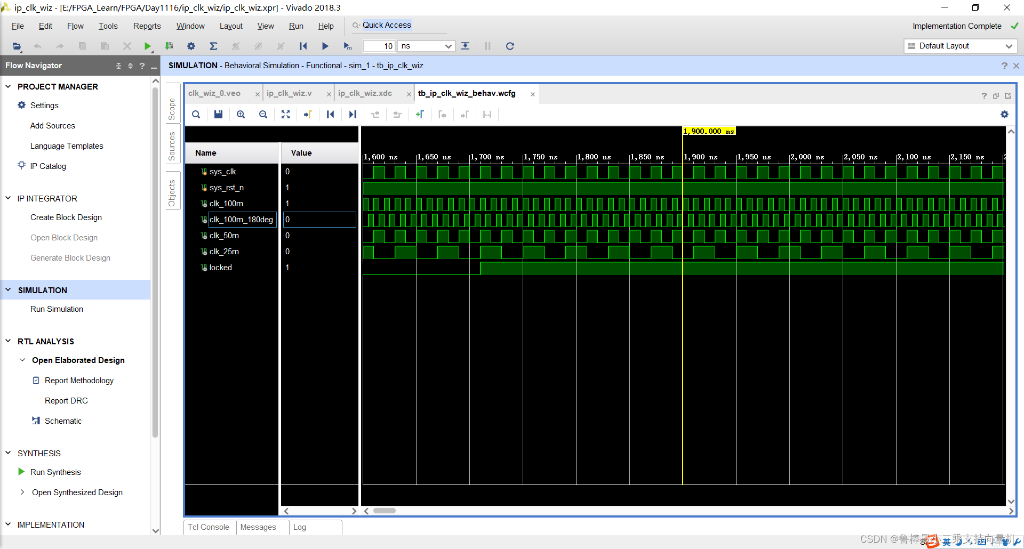Image resolution: width=1024 pixels, height=549 pixels.
Task: Relaunch the simulation
Action: [x=510, y=46]
